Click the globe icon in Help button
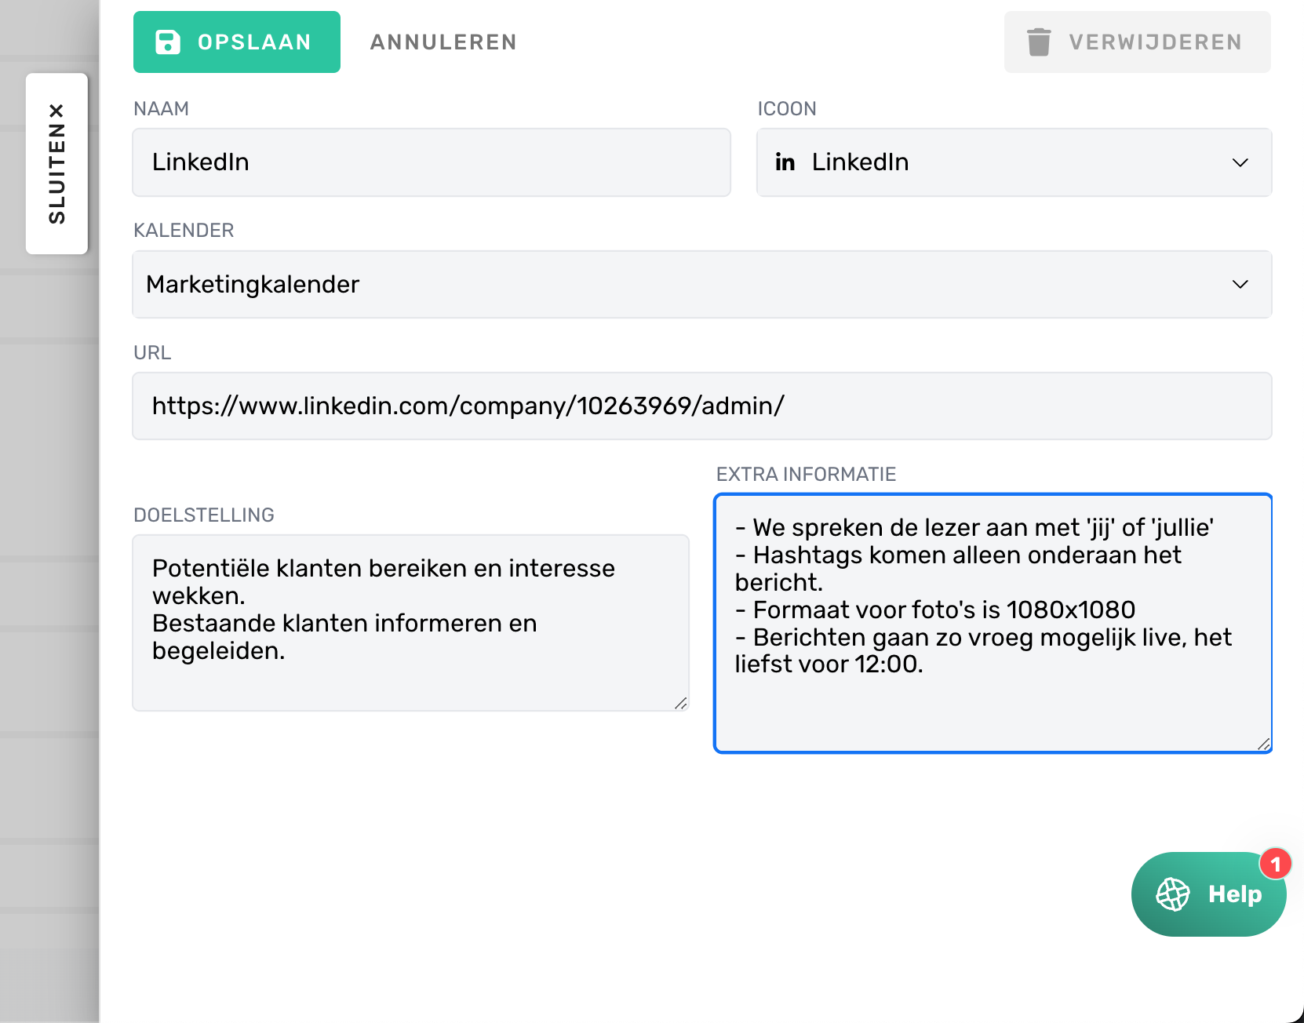Viewport: 1304px width, 1023px height. (x=1173, y=894)
